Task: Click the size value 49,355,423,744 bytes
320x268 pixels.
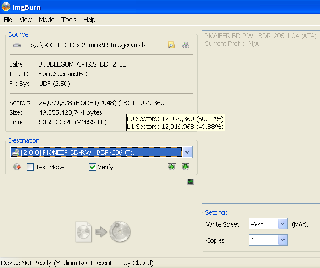Action: click(x=71, y=112)
